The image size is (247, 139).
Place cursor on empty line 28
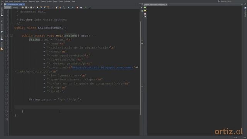pyautogui.click(x=77, y=107)
